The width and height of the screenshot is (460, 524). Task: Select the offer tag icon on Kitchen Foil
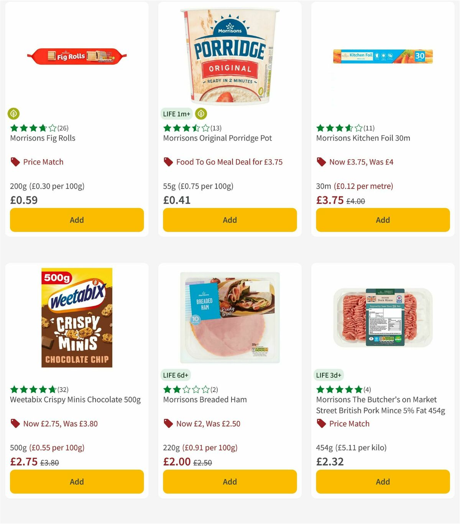click(x=321, y=161)
